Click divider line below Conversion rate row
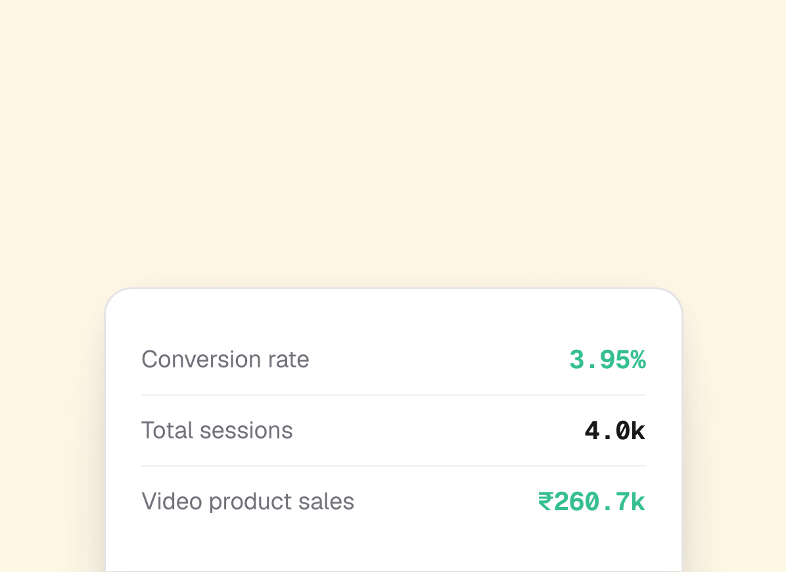Screen dimensions: 786x572 (x=394, y=395)
